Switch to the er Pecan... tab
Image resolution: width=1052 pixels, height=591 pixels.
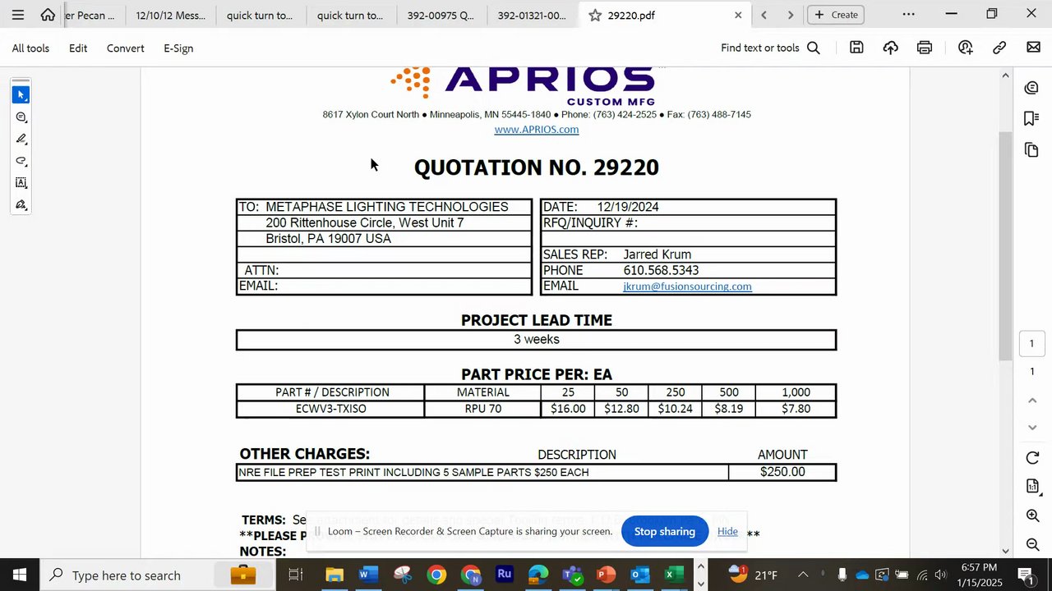pyautogui.click(x=95, y=15)
